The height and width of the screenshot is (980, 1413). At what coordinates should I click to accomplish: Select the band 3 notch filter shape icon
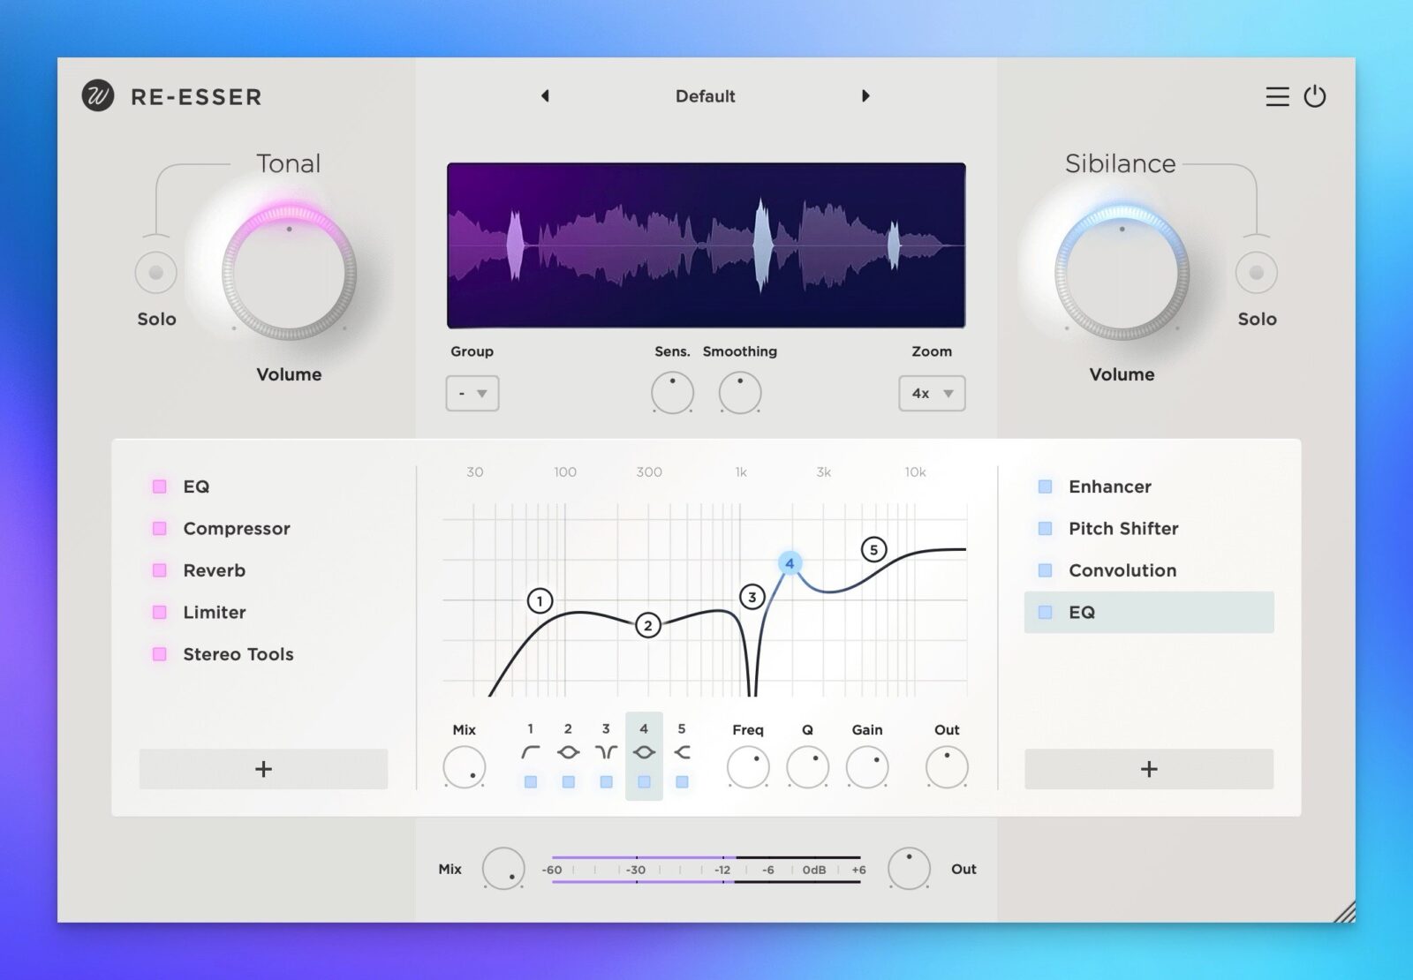pos(606,752)
